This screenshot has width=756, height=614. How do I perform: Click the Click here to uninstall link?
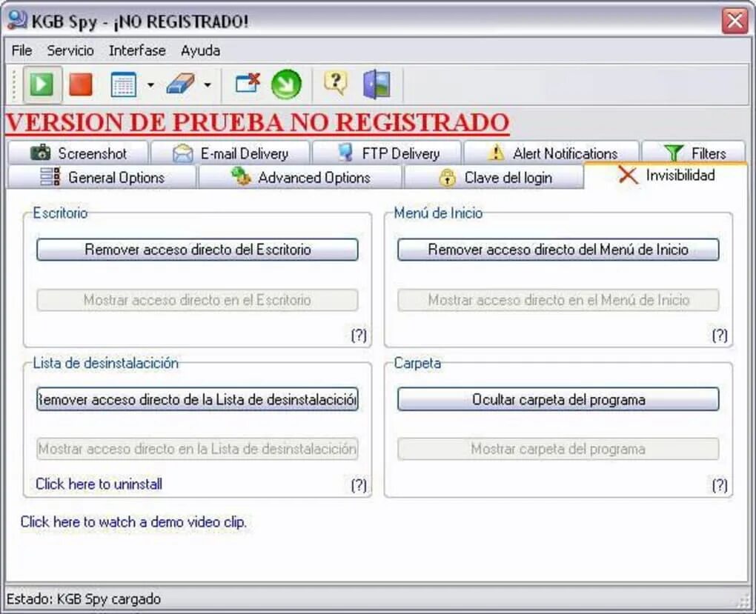click(x=99, y=484)
